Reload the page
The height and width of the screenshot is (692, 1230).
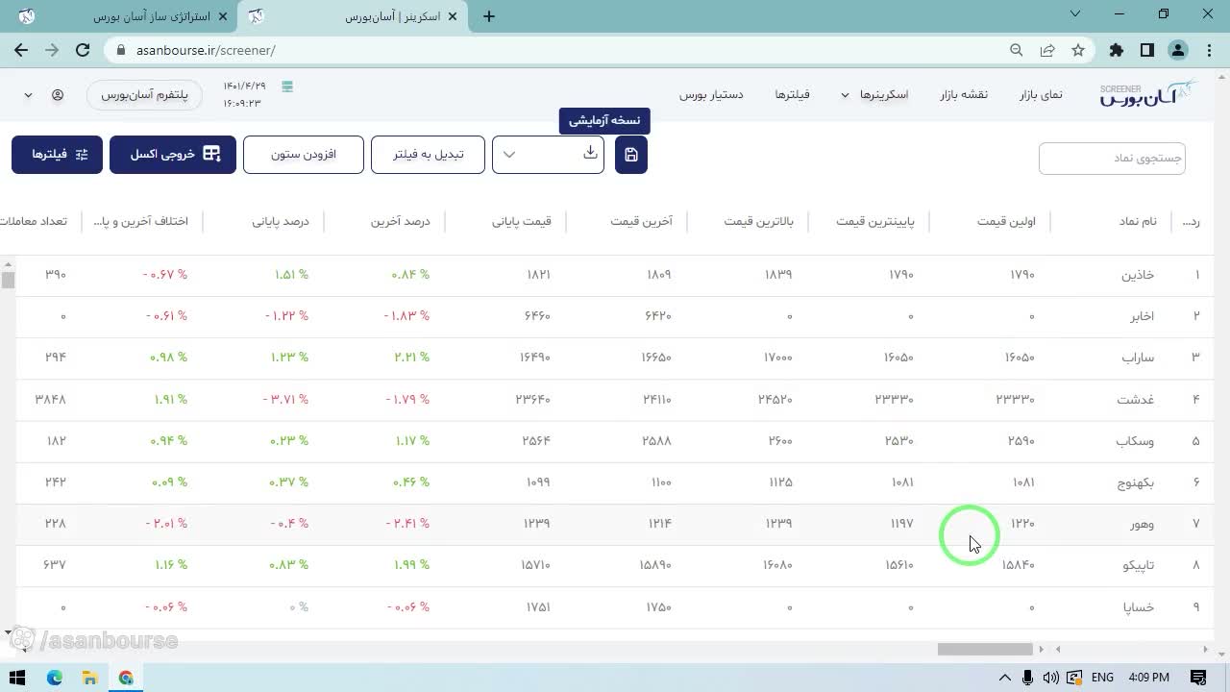[x=83, y=50]
